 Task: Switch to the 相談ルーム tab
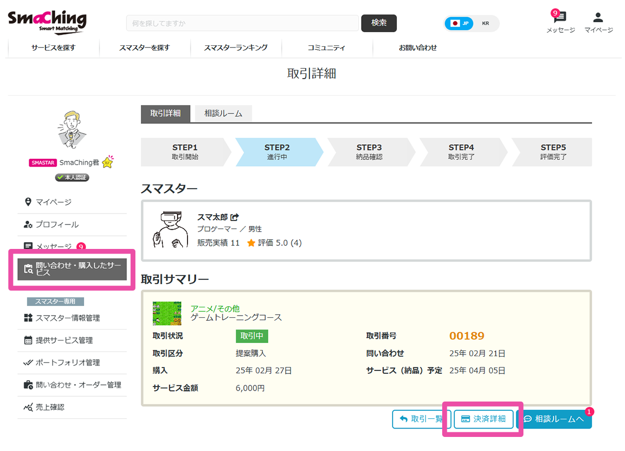pyautogui.click(x=223, y=114)
